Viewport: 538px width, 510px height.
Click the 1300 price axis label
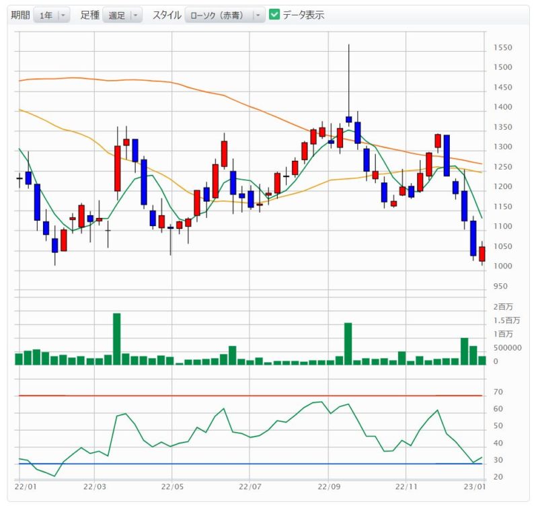coord(502,147)
